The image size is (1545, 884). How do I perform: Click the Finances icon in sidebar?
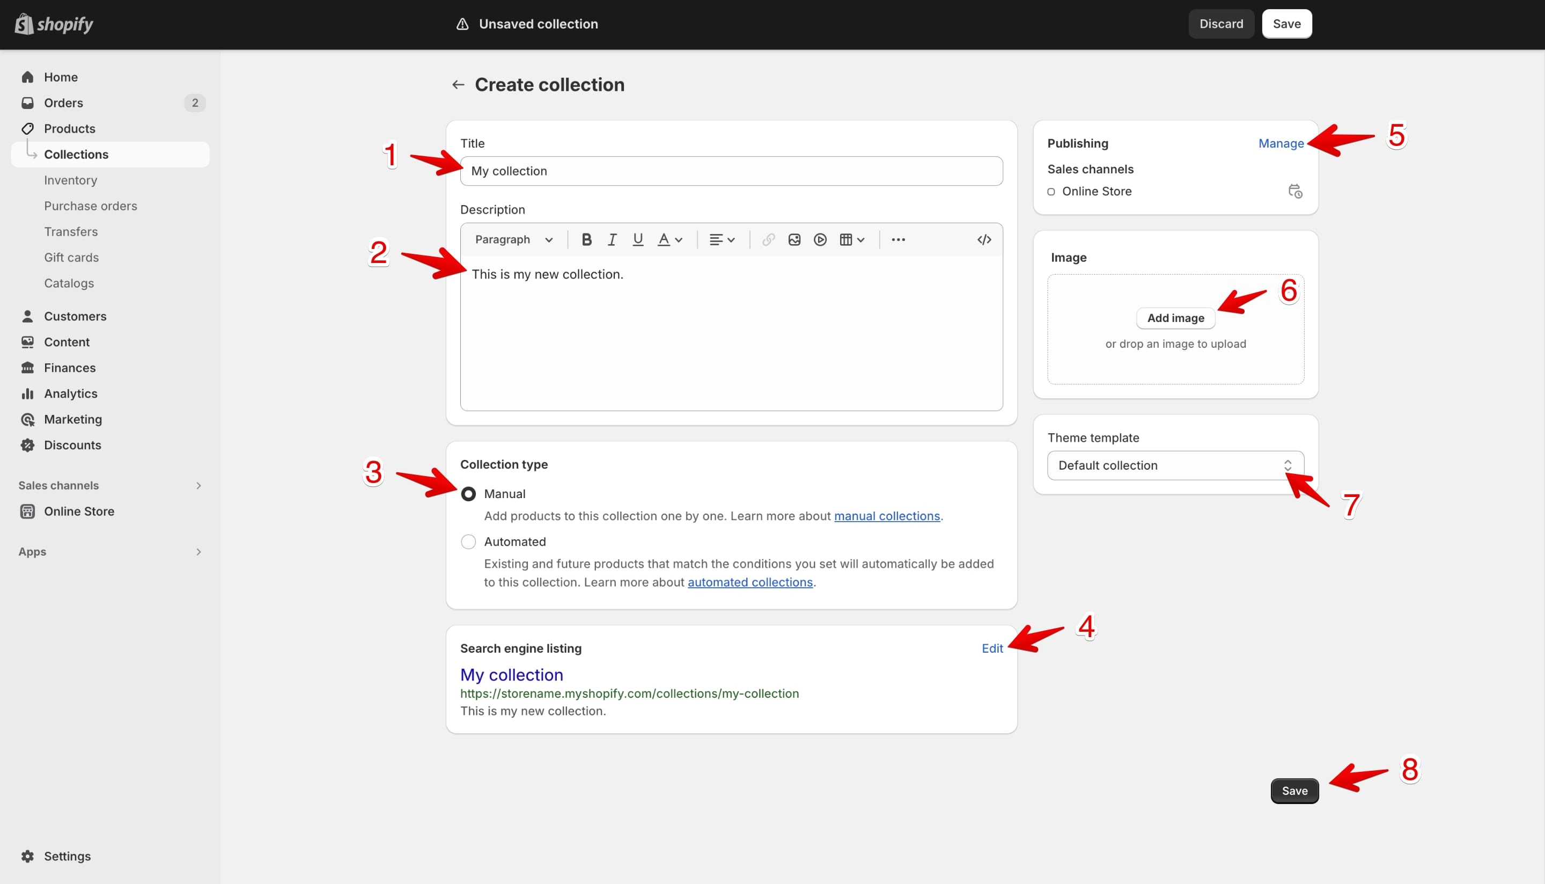coord(27,368)
